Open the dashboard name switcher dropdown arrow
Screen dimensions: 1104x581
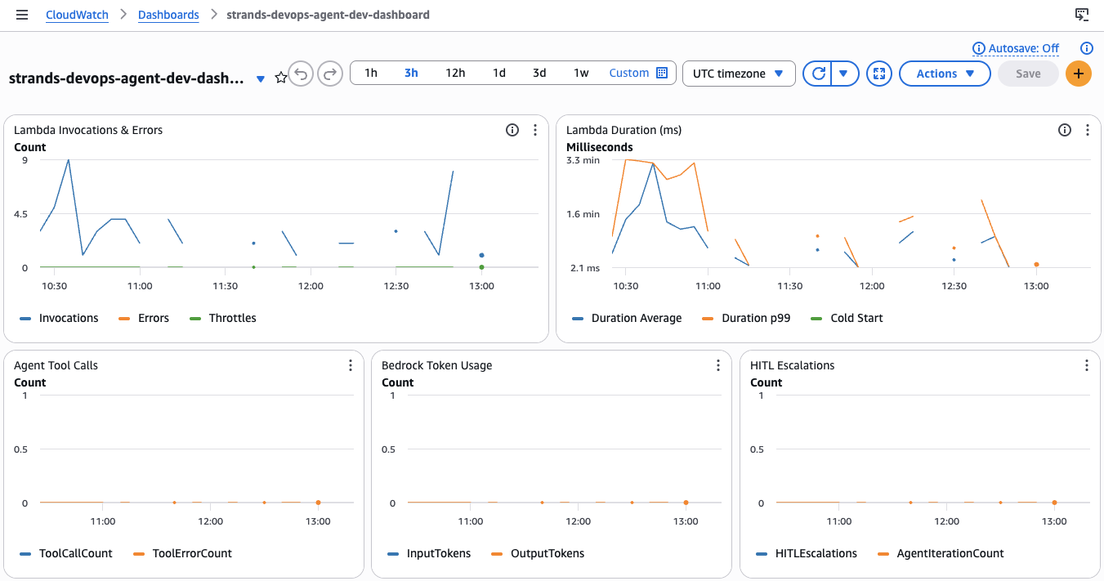261,79
